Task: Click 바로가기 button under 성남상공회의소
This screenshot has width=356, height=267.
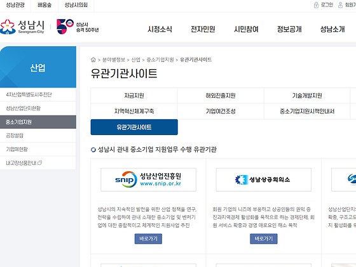Action: [x=264, y=238]
